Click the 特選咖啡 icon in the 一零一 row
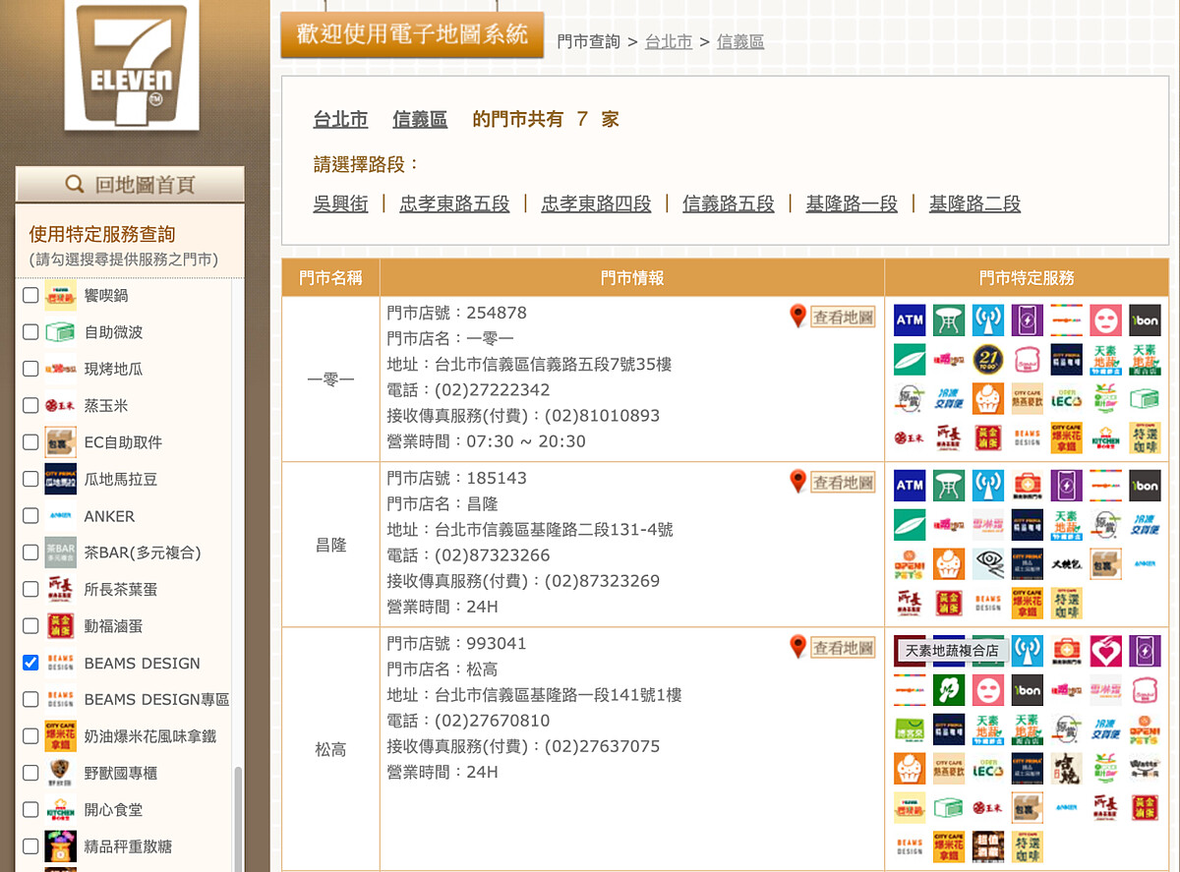Screen dimensions: 1180x872 [1145, 438]
